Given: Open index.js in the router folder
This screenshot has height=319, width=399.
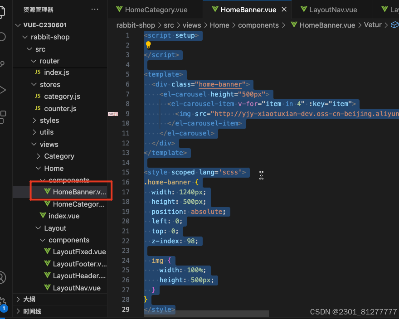Looking at the screenshot, I should coord(57,72).
